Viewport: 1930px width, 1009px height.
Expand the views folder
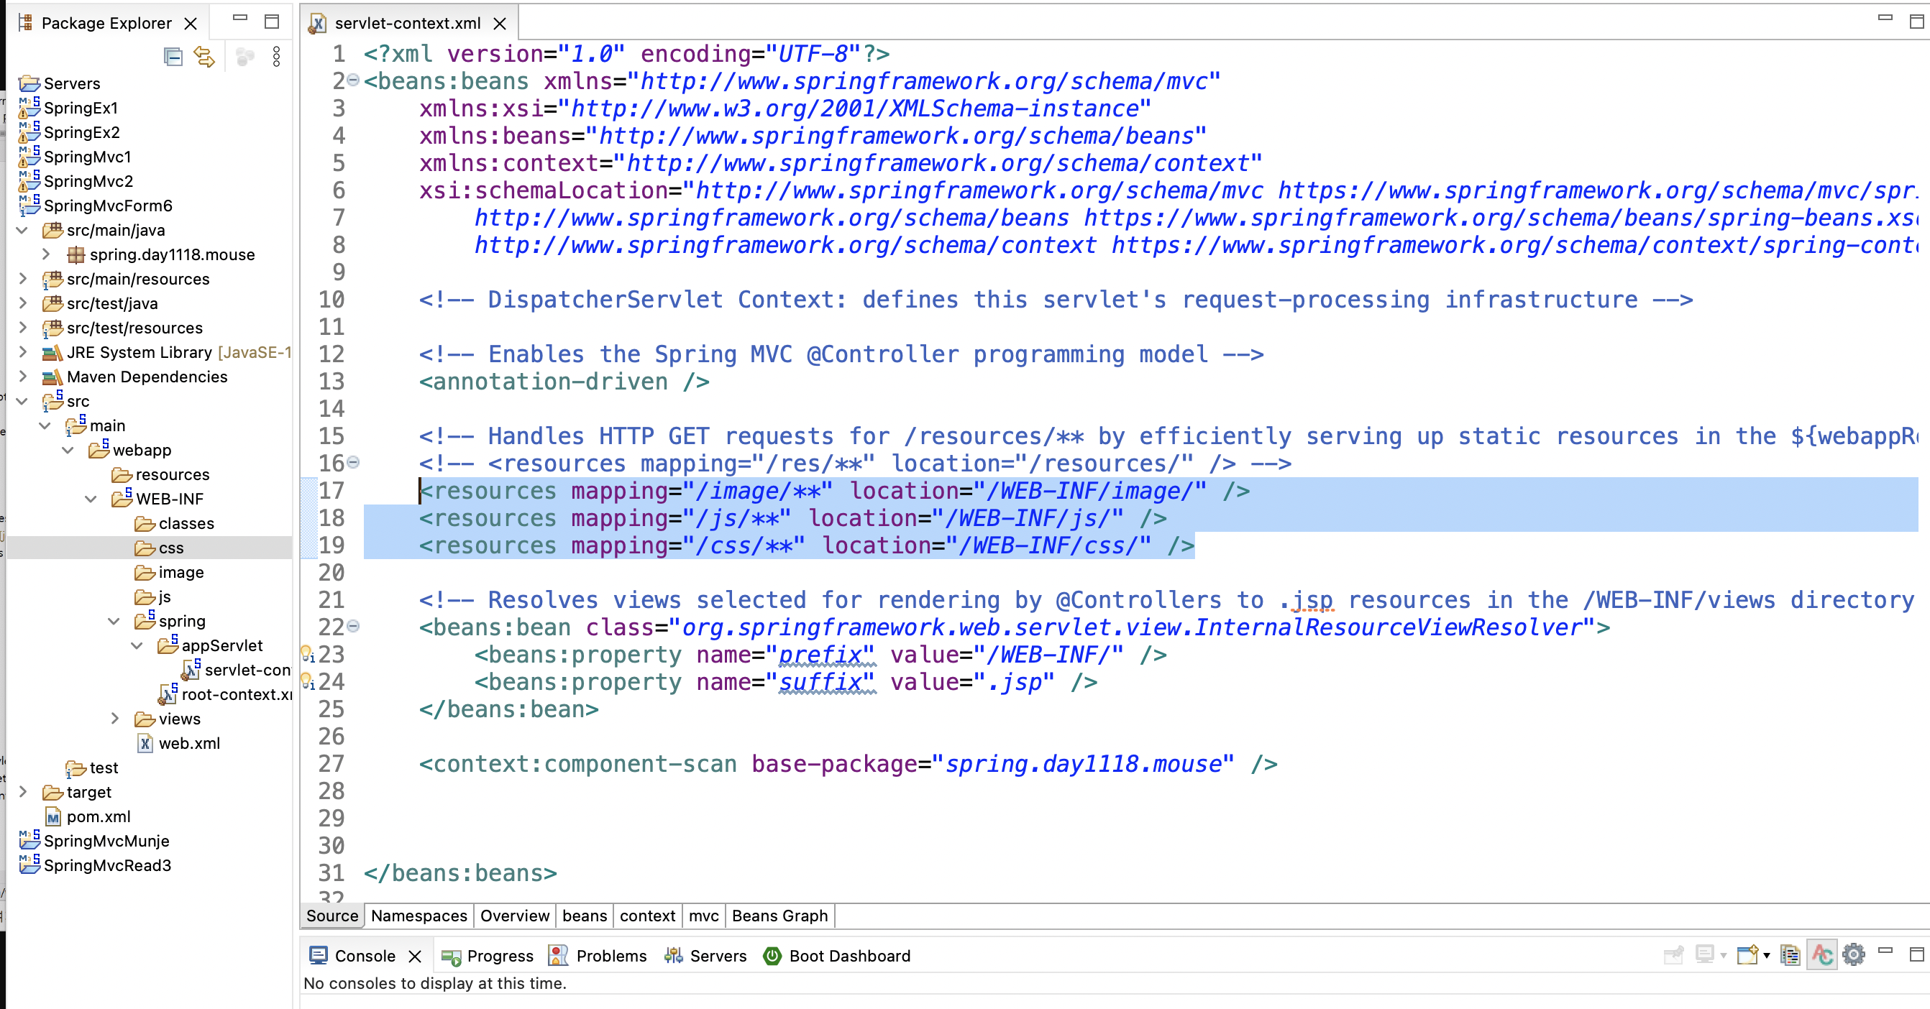point(114,719)
